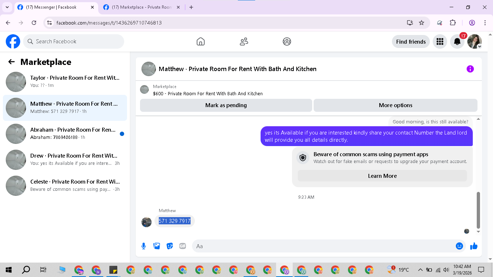The height and width of the screenshot is (277, 493).
Task: Reload the page
Action: point(34,23)
